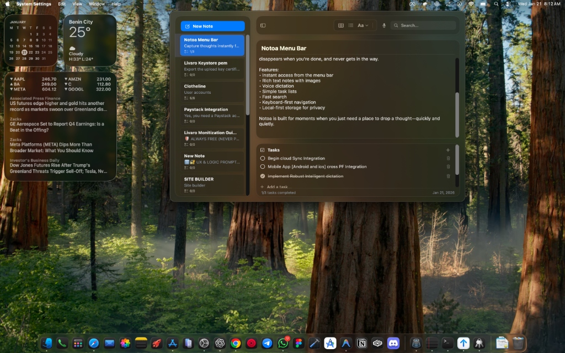Open the View menu in the menu bar
The height and width of the screenshot is (353, 565).
[77, 3]
